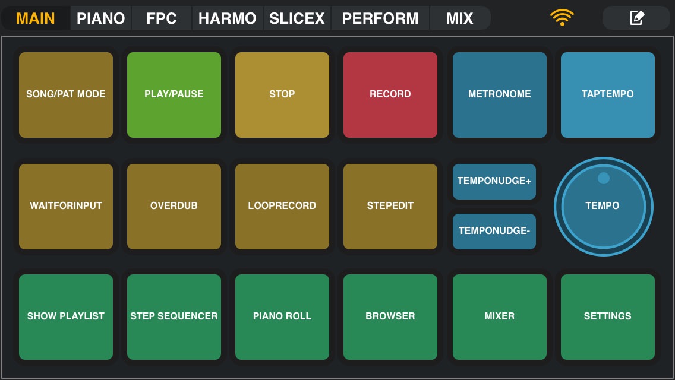Go to the MIX tab

pos(460,18)
